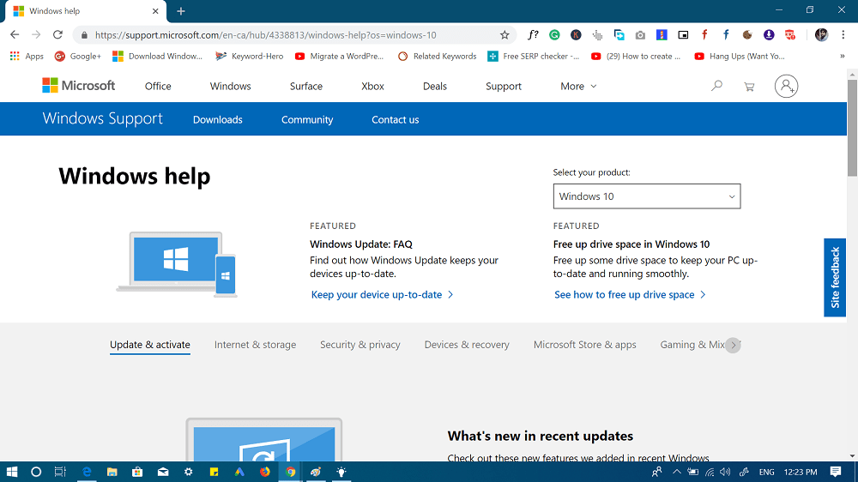Open the Surface nav item
Viewport: 858px width, 482px height.
pyautogui.click(x=306, y=86)
